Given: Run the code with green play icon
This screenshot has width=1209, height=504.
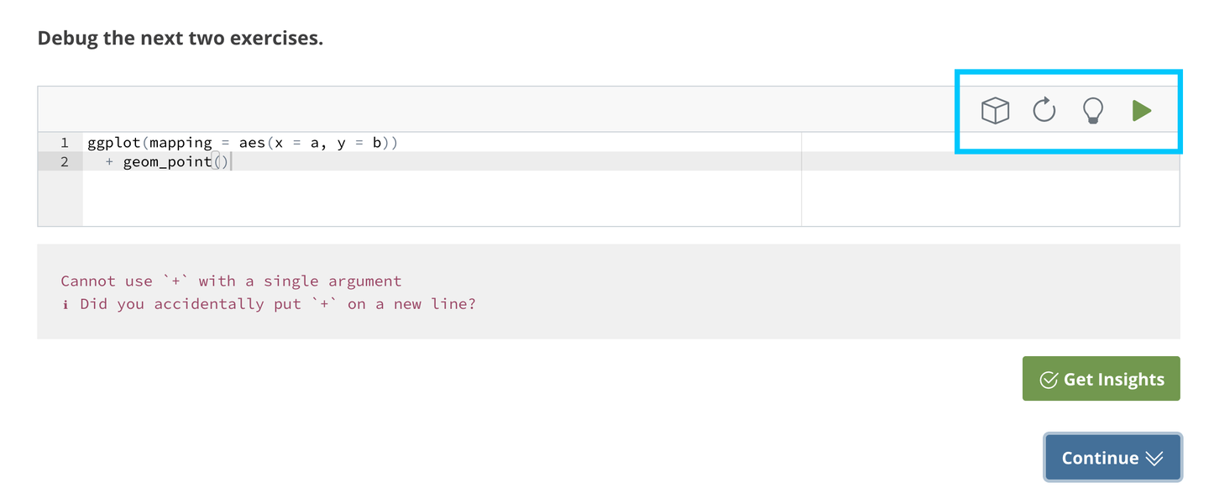Looking at the screenshot, I should coord(1141,110).
